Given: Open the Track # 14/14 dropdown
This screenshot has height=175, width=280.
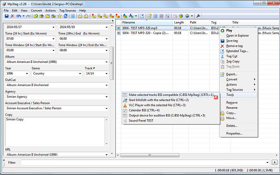Looking at the screenshot, I should 107,73.
